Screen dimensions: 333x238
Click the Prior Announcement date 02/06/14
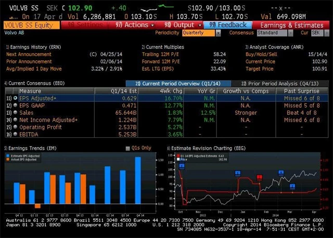(111, 61)
